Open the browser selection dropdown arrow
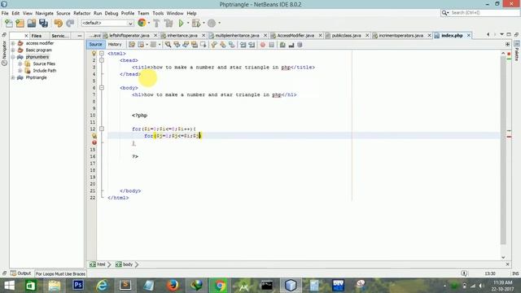The width and height of the screenshot is (521, 293). pos(148,23)
